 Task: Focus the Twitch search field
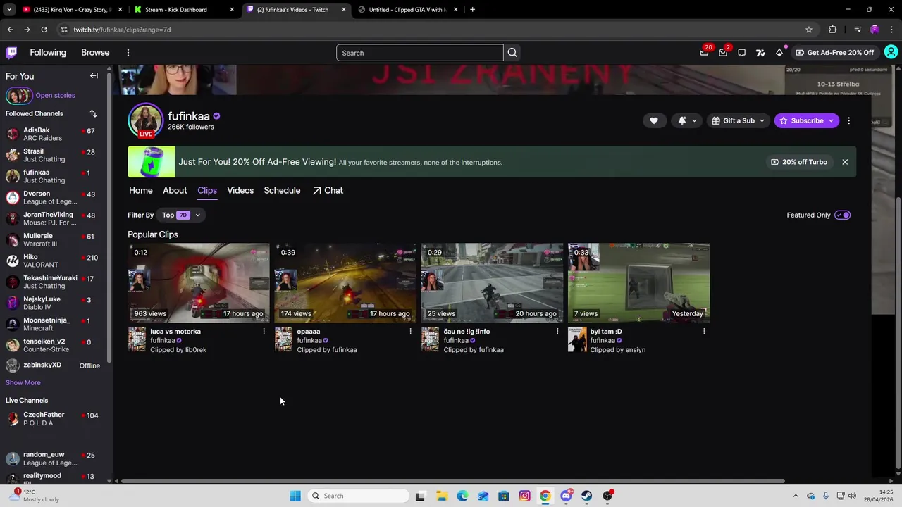coord(419,53)
